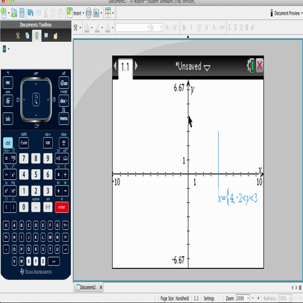The width and height of the screenshot is (303, 303).
Task: Toggle Italic formatting
Action: click(191, 27)
